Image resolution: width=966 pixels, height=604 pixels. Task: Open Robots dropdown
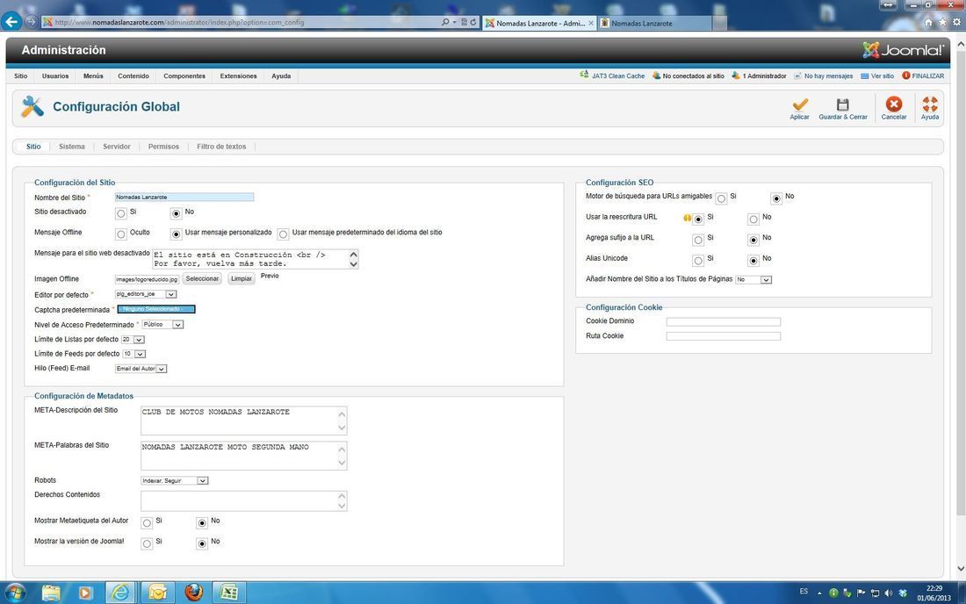pyautogui.click(x=175, y=481)
